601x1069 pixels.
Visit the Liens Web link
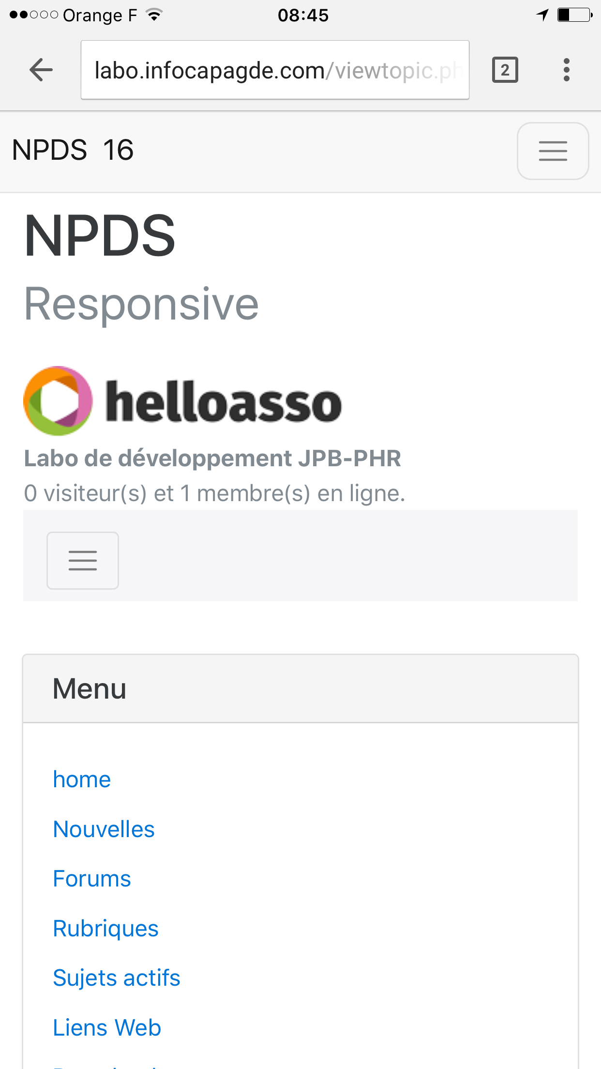[107, 1028]
